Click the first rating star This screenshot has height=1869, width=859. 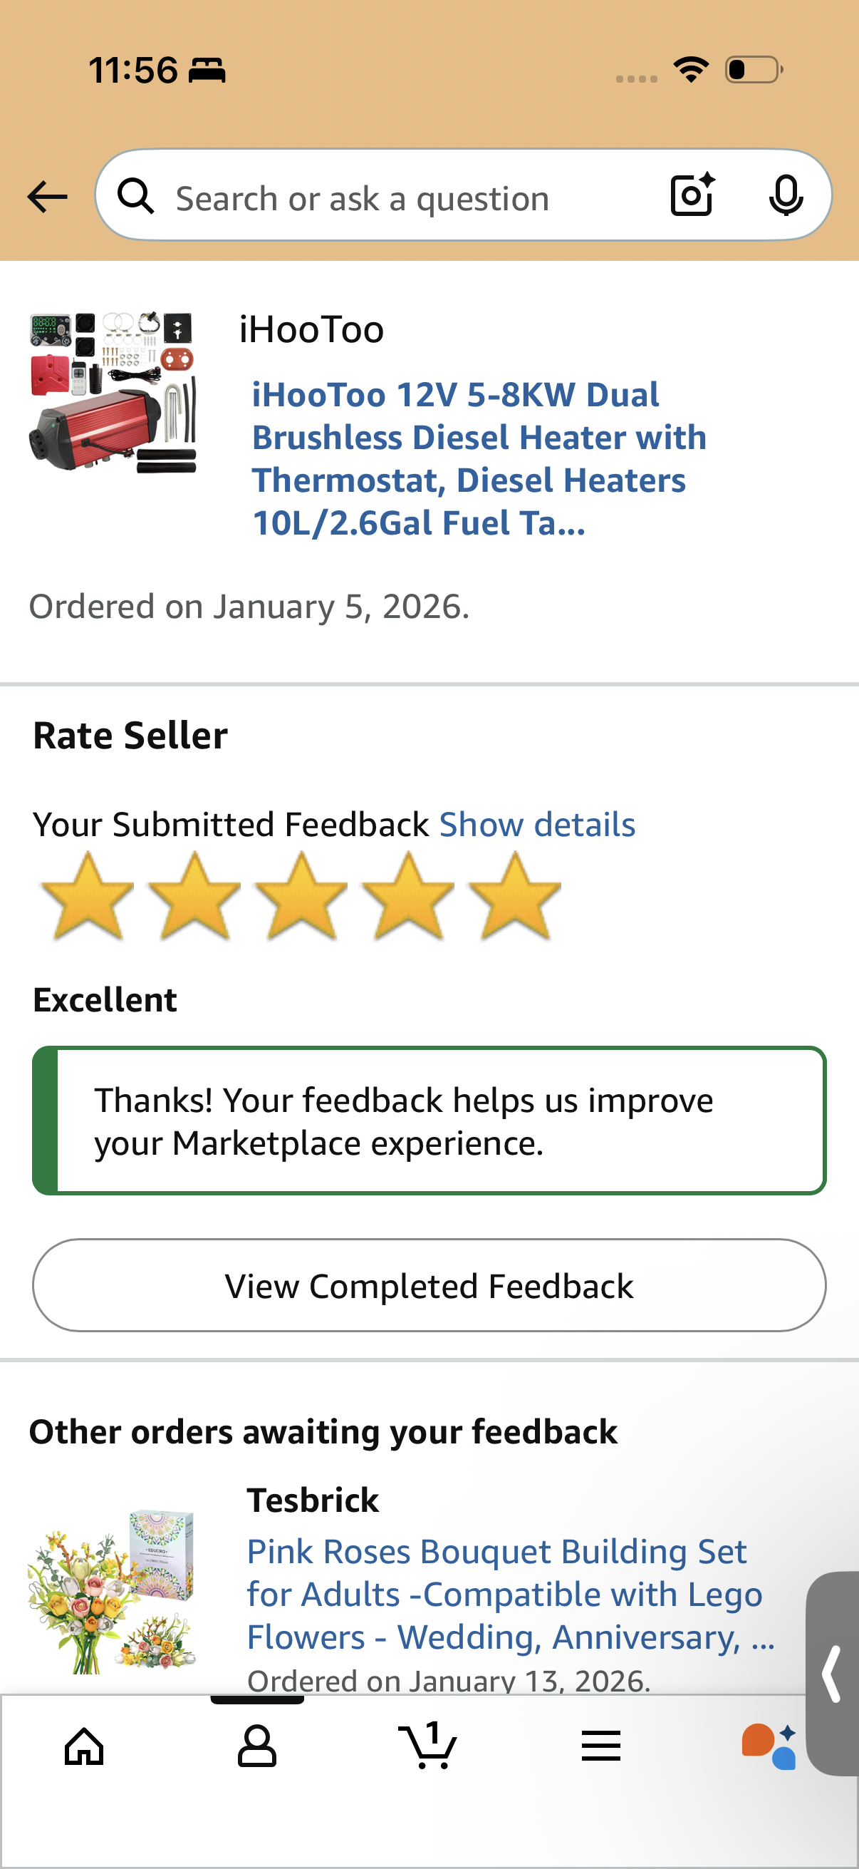88,897
